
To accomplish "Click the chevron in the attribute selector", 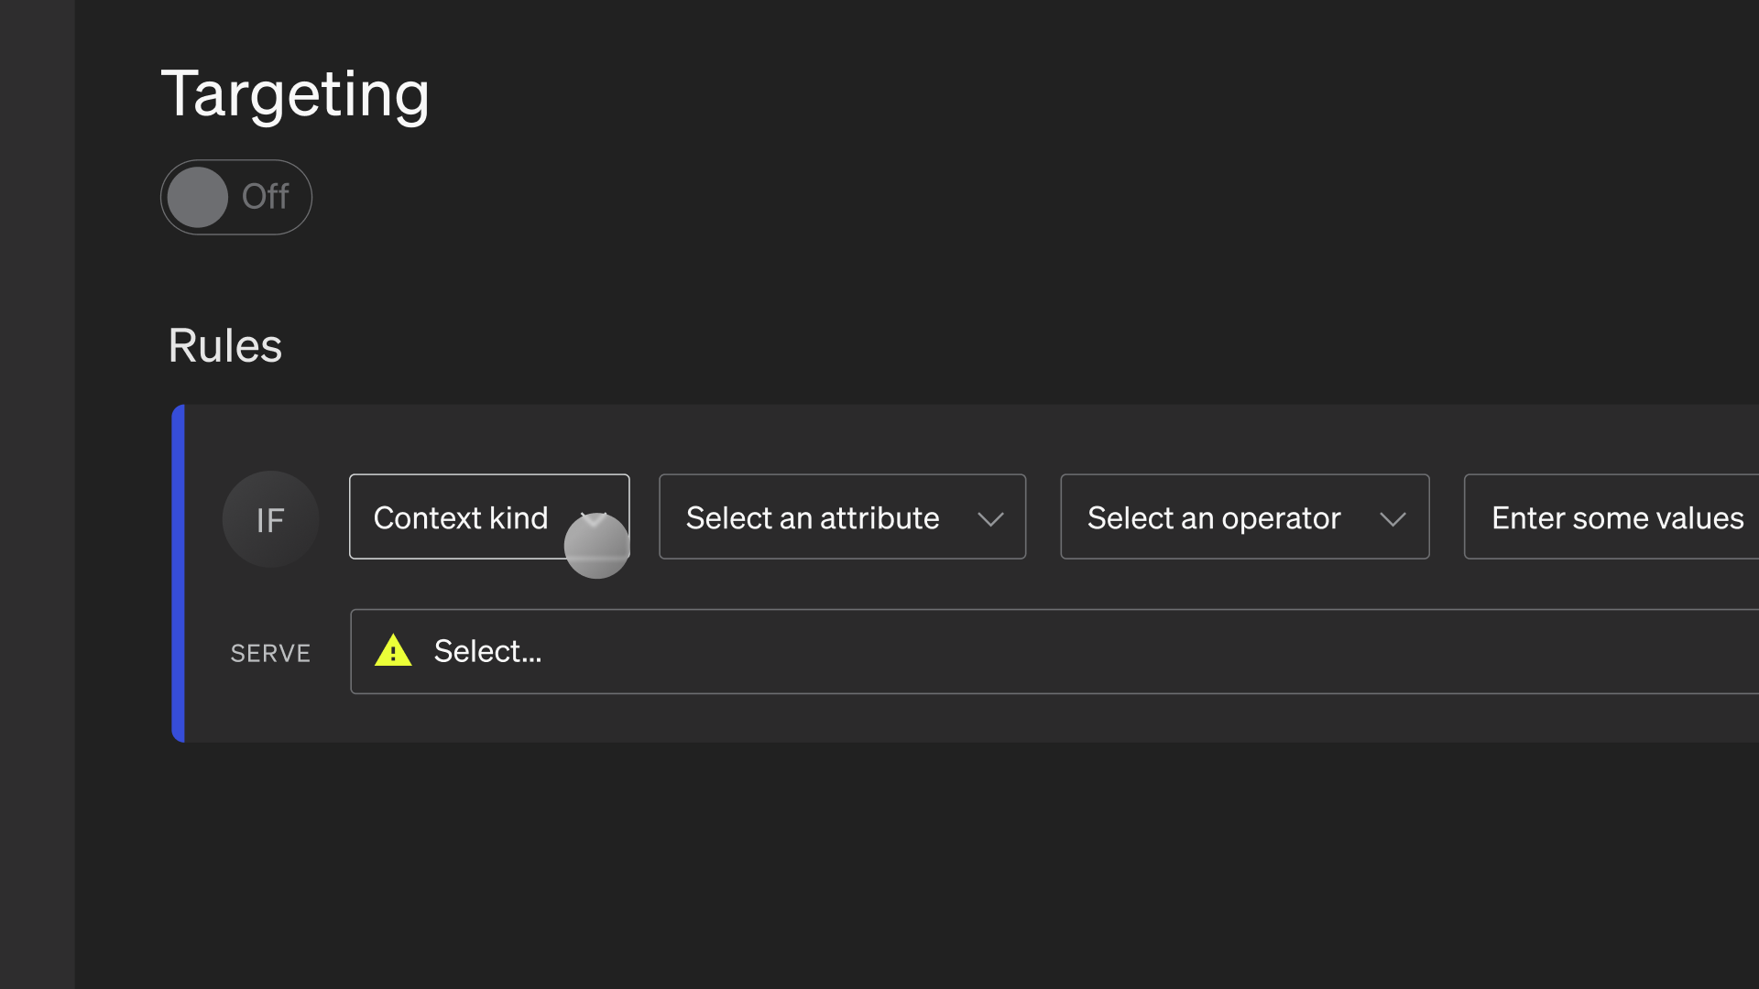I will click(x=990, y=519).
